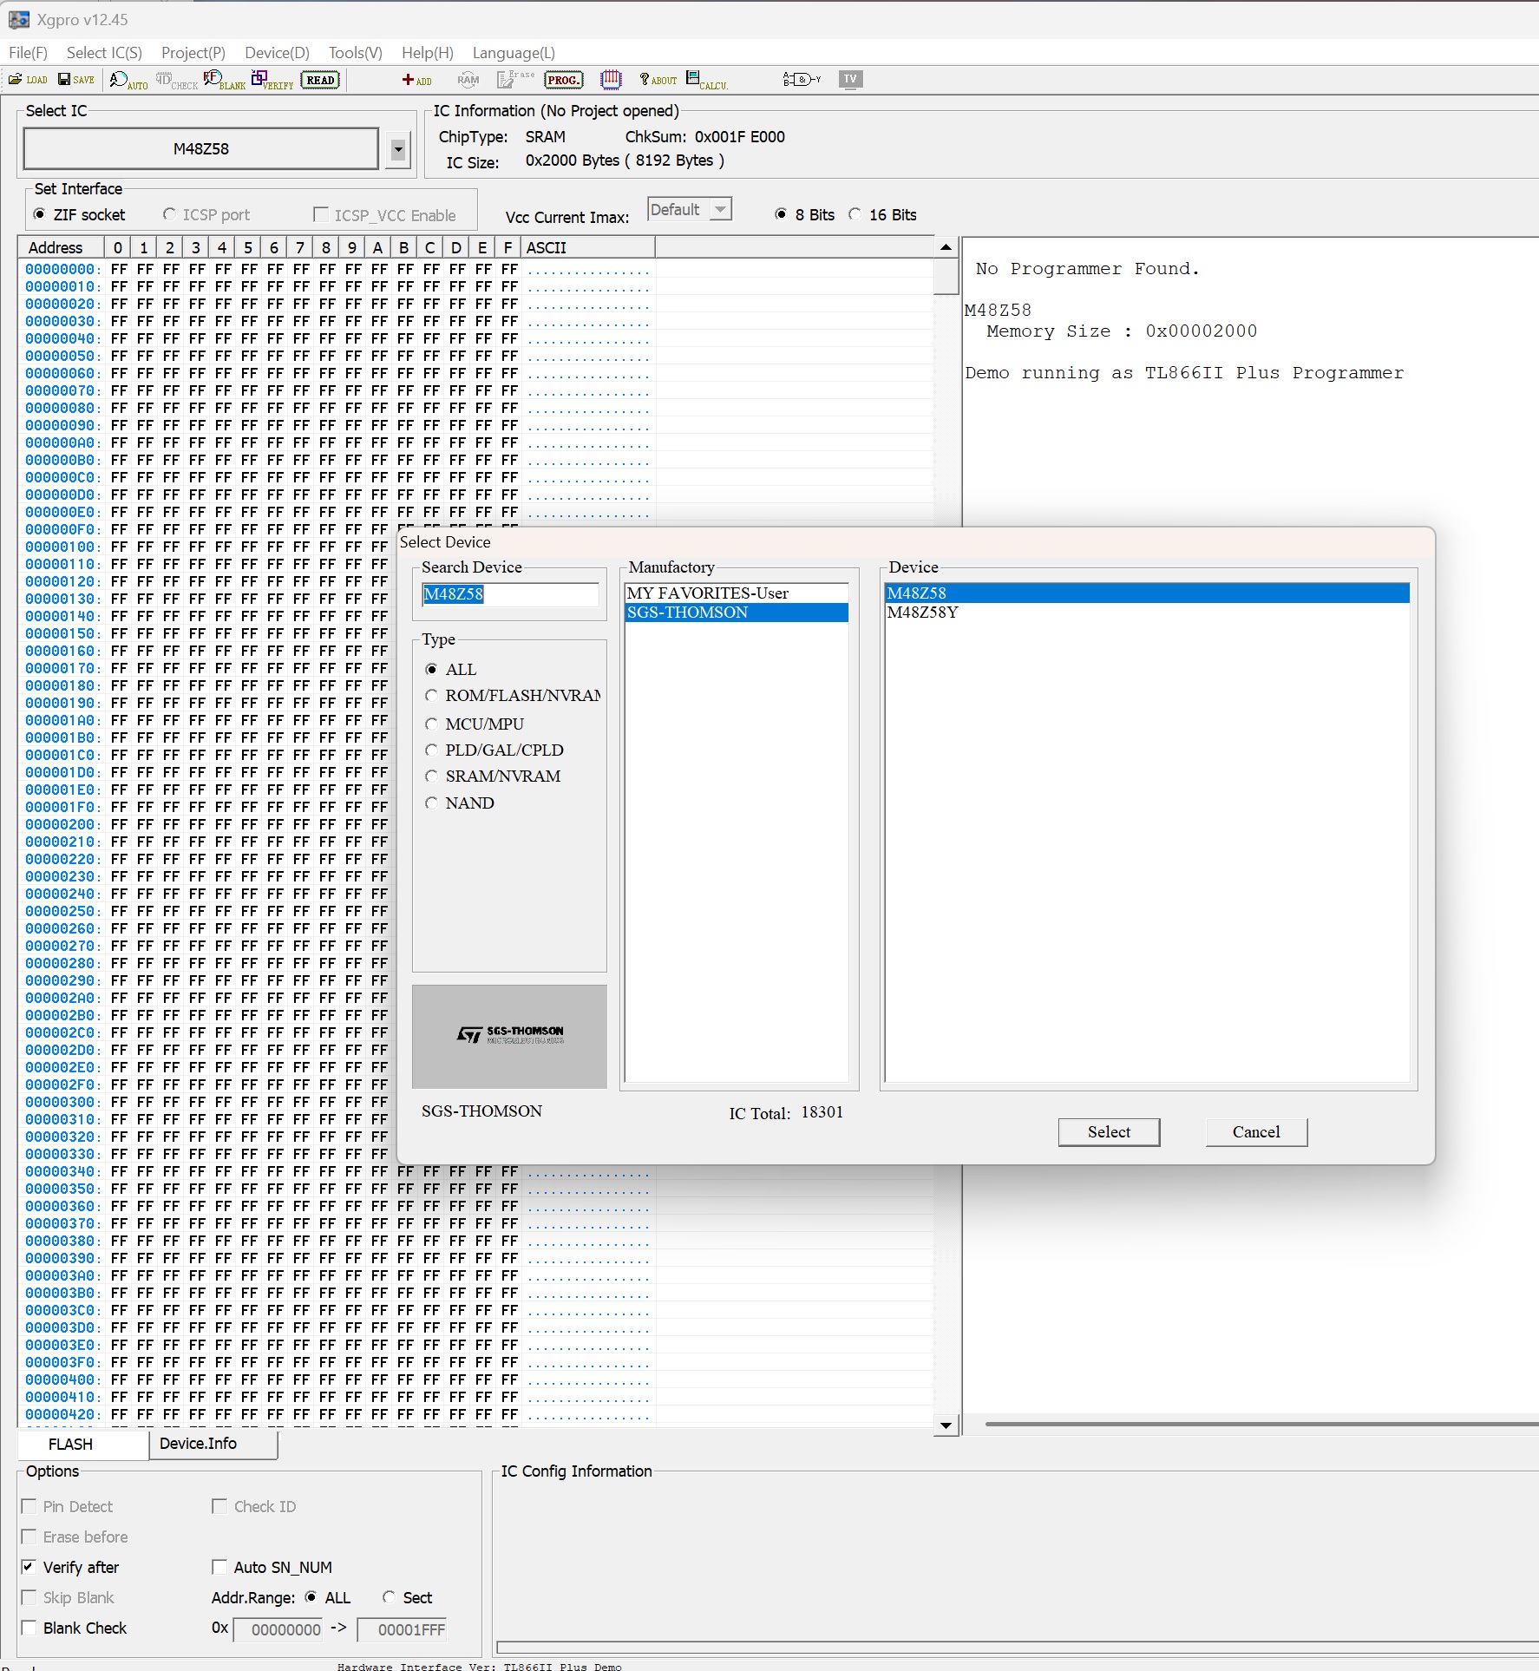Click the logic gate IC test icon
Image resolution: width=1539 pixels, height=1671 pixels.
tap(801, 80)
